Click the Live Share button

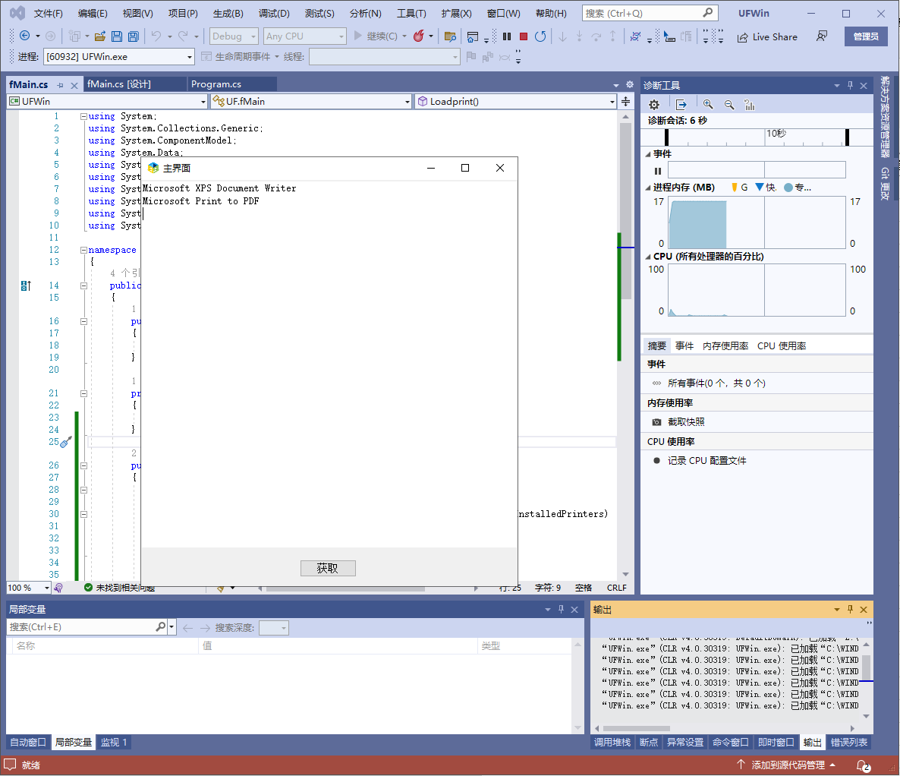[767, 36]
